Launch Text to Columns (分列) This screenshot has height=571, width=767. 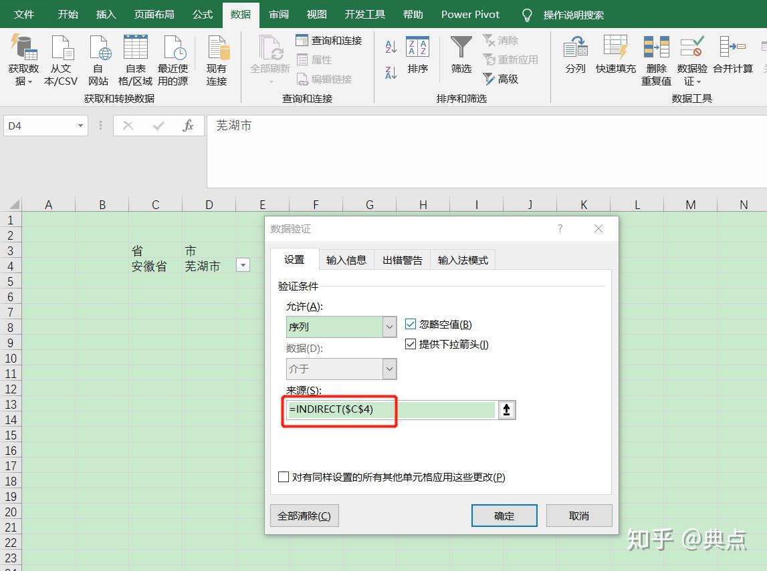tap(575, 55)
